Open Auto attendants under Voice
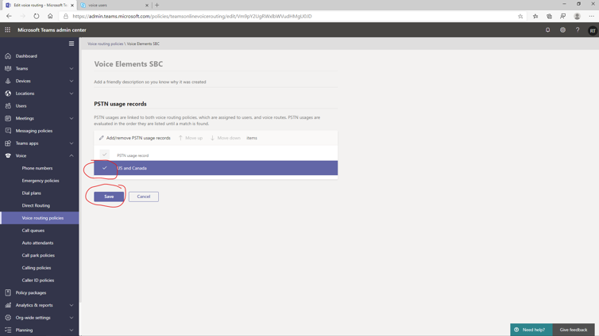 coord(37,242)
